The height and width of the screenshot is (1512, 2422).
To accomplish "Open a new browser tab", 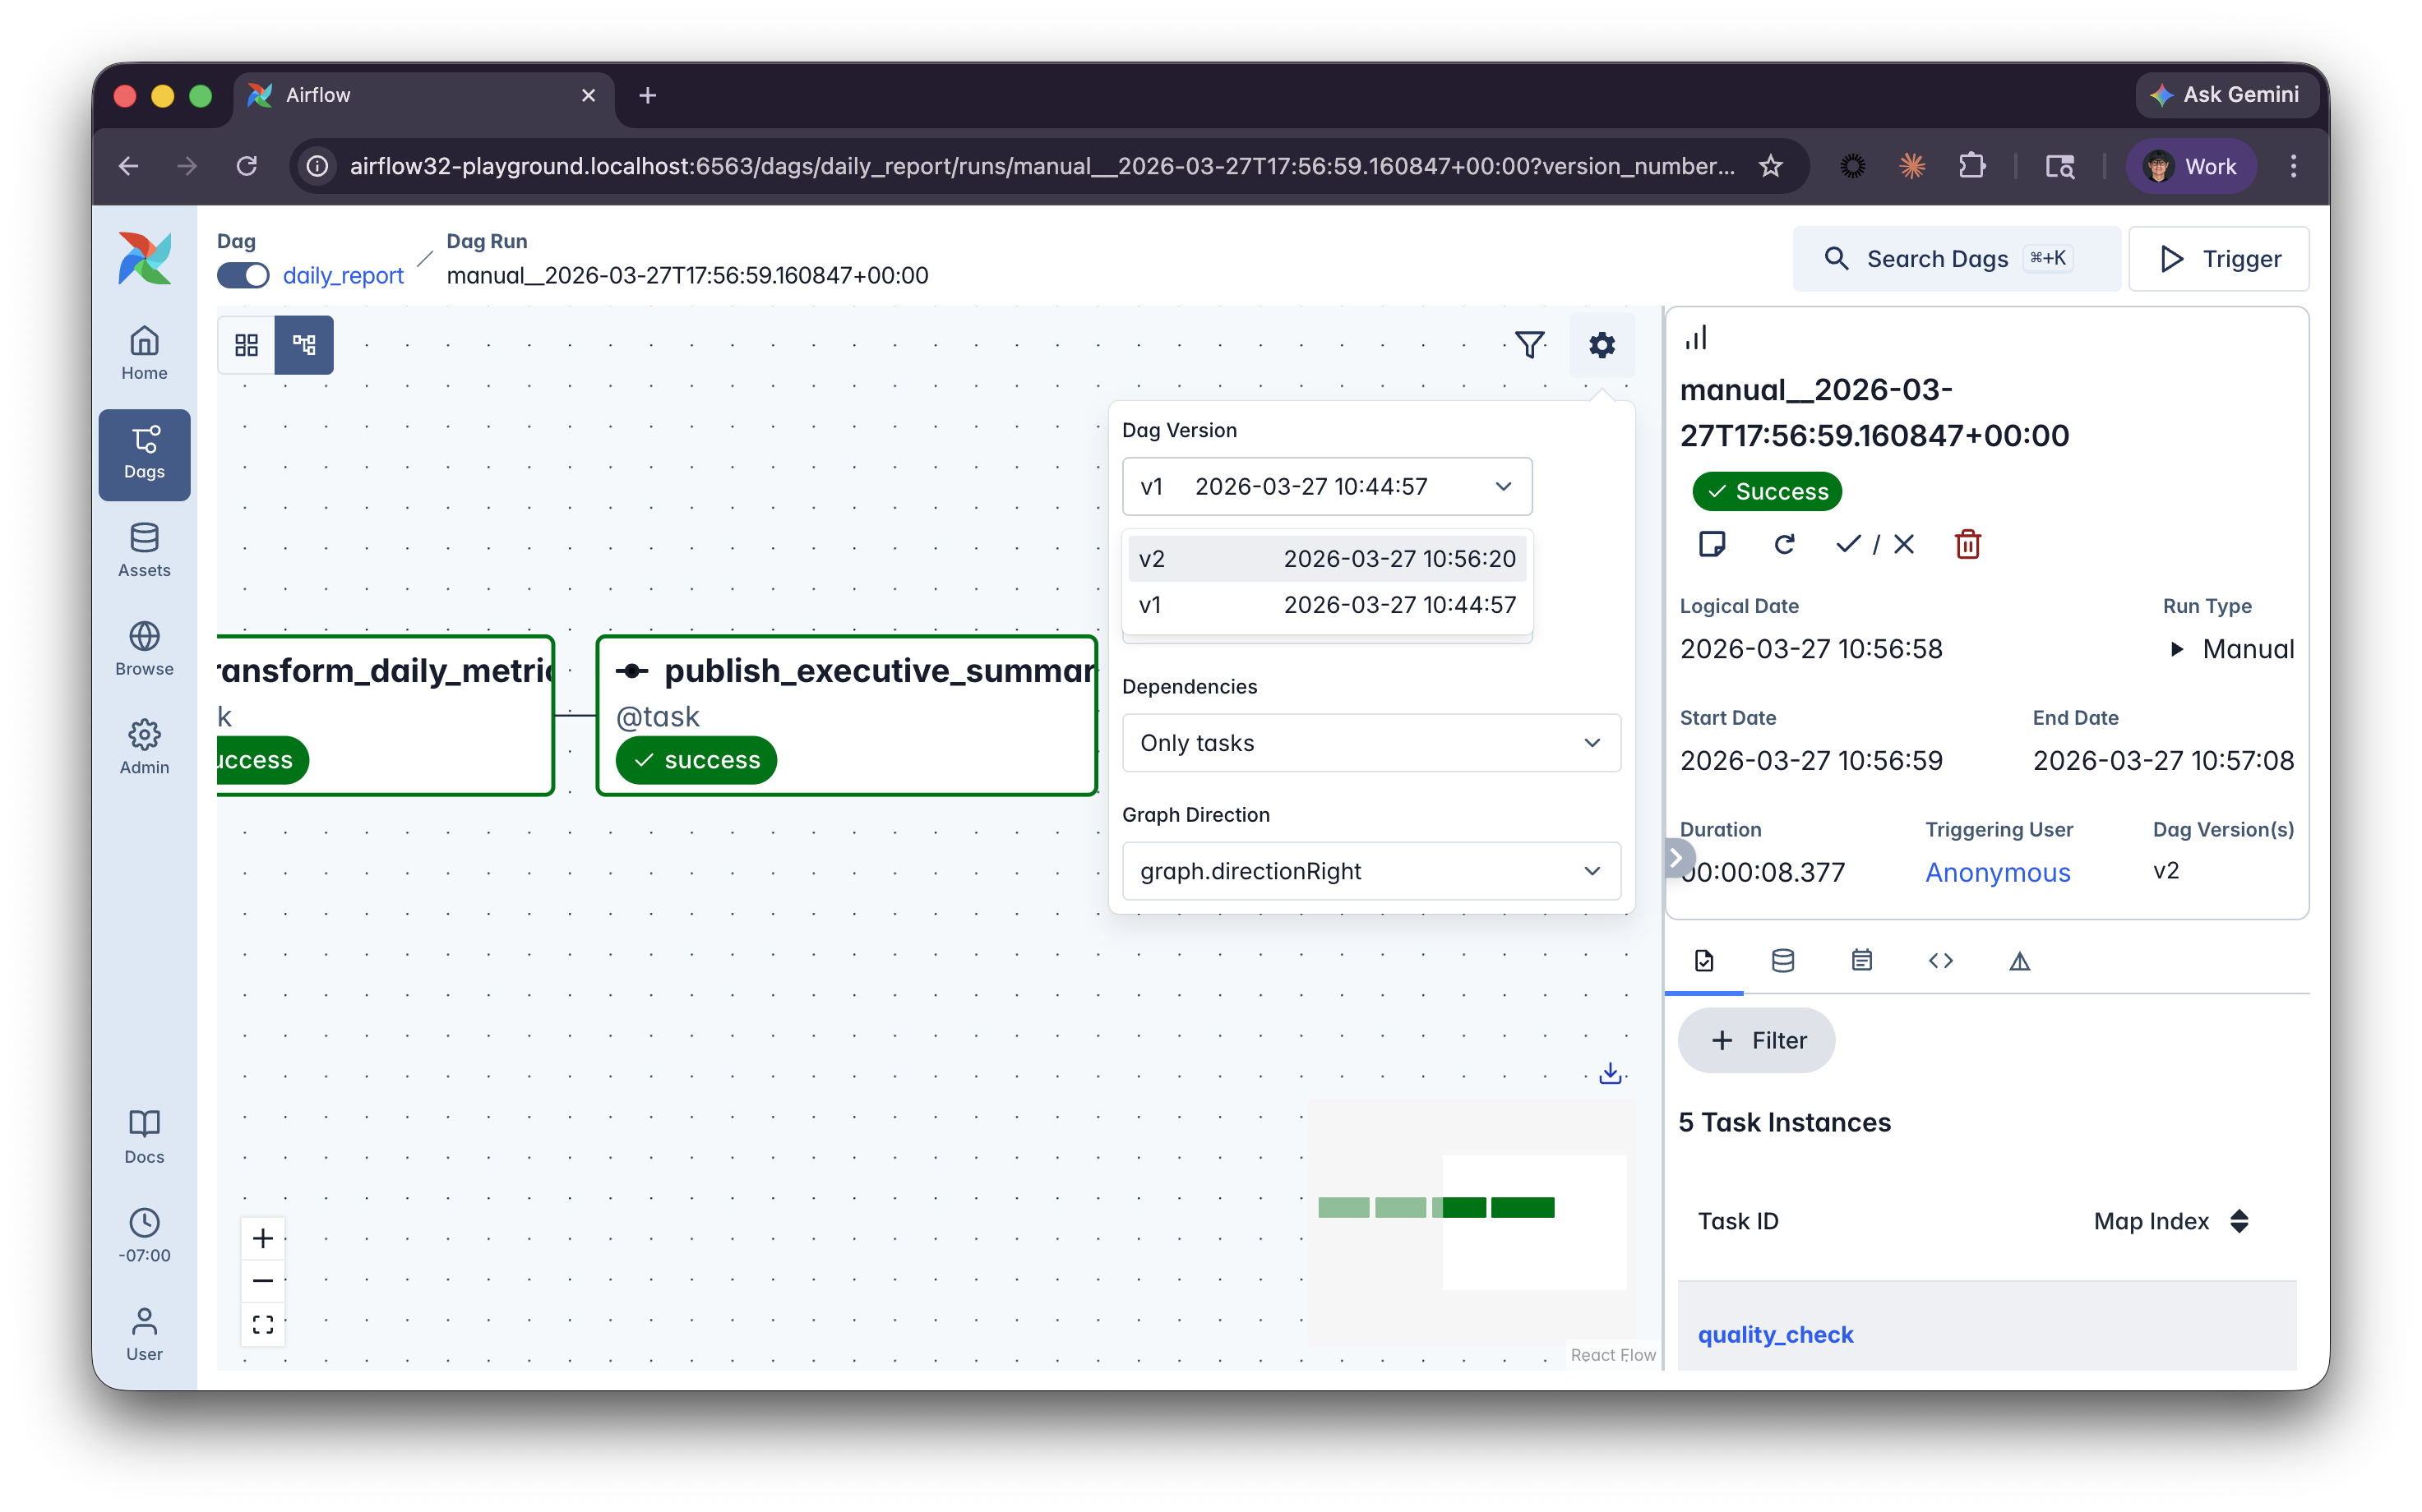I will pyautogui.click(x=647, y=95).
